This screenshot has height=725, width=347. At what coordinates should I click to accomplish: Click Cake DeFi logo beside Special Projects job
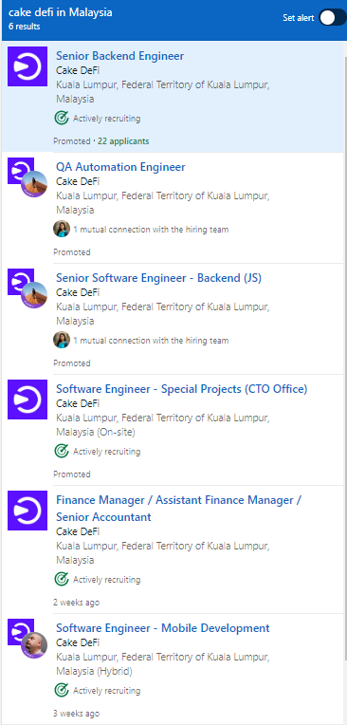[x=27, y=400]
